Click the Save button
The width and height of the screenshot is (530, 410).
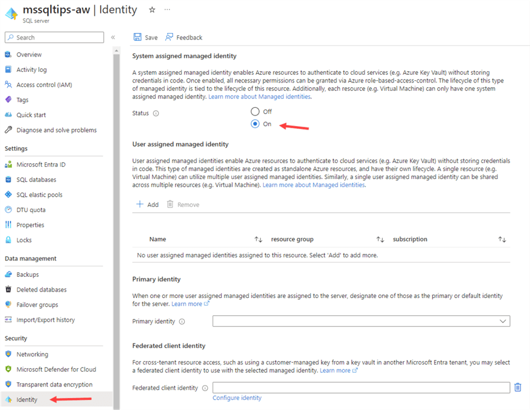click(145, 37)
